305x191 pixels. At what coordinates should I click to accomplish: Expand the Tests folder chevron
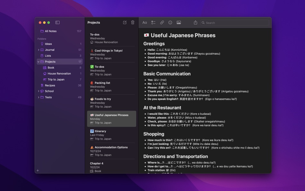click(x=39, y=97)
